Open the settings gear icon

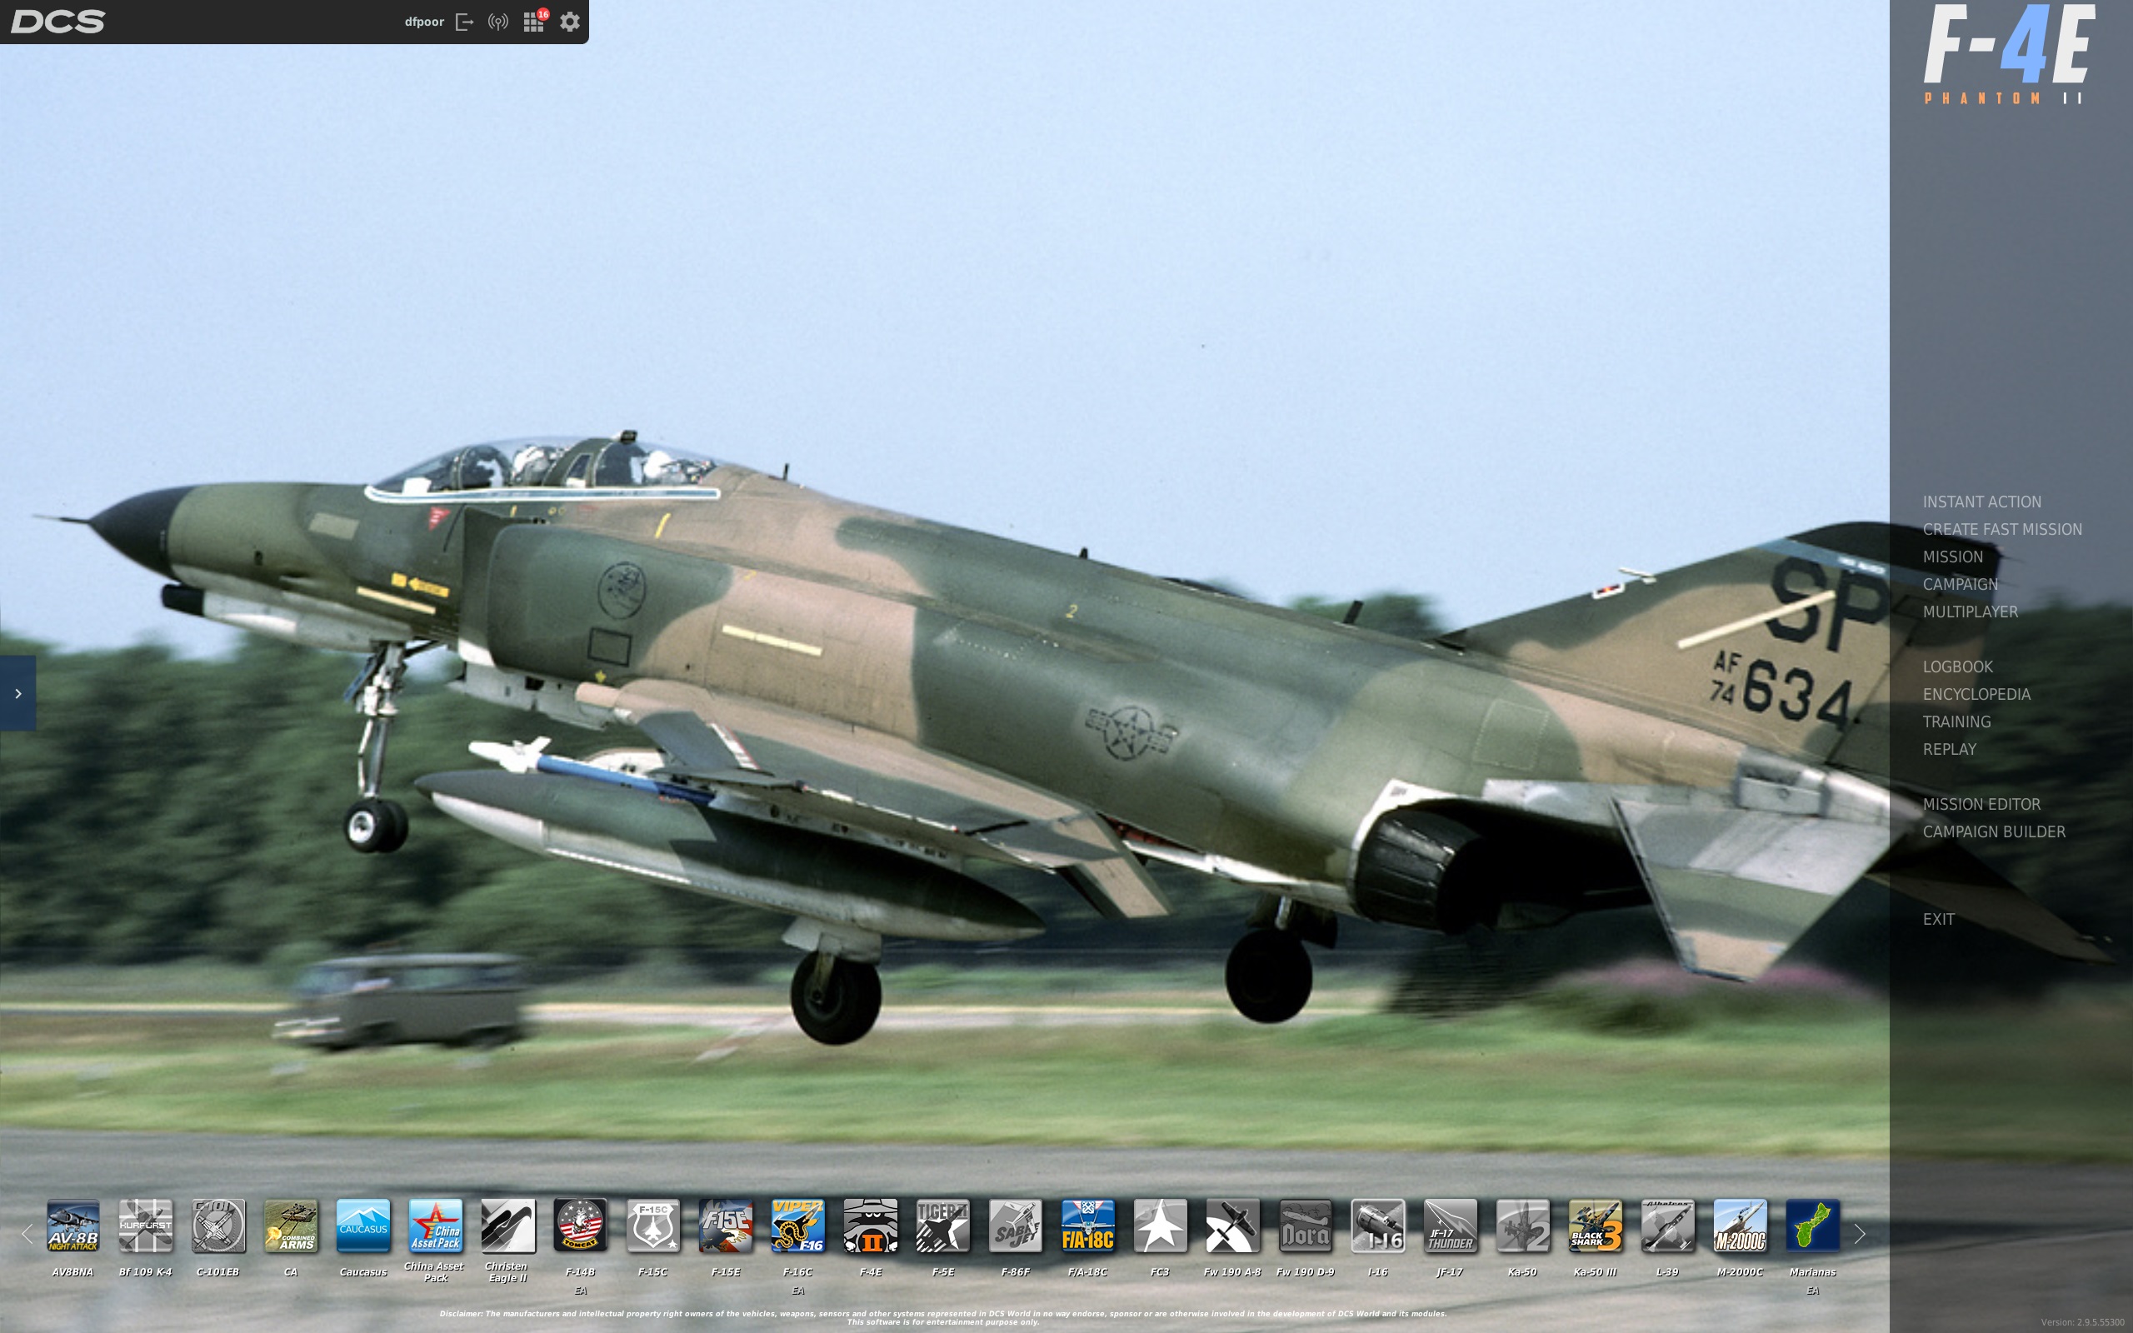569,22
